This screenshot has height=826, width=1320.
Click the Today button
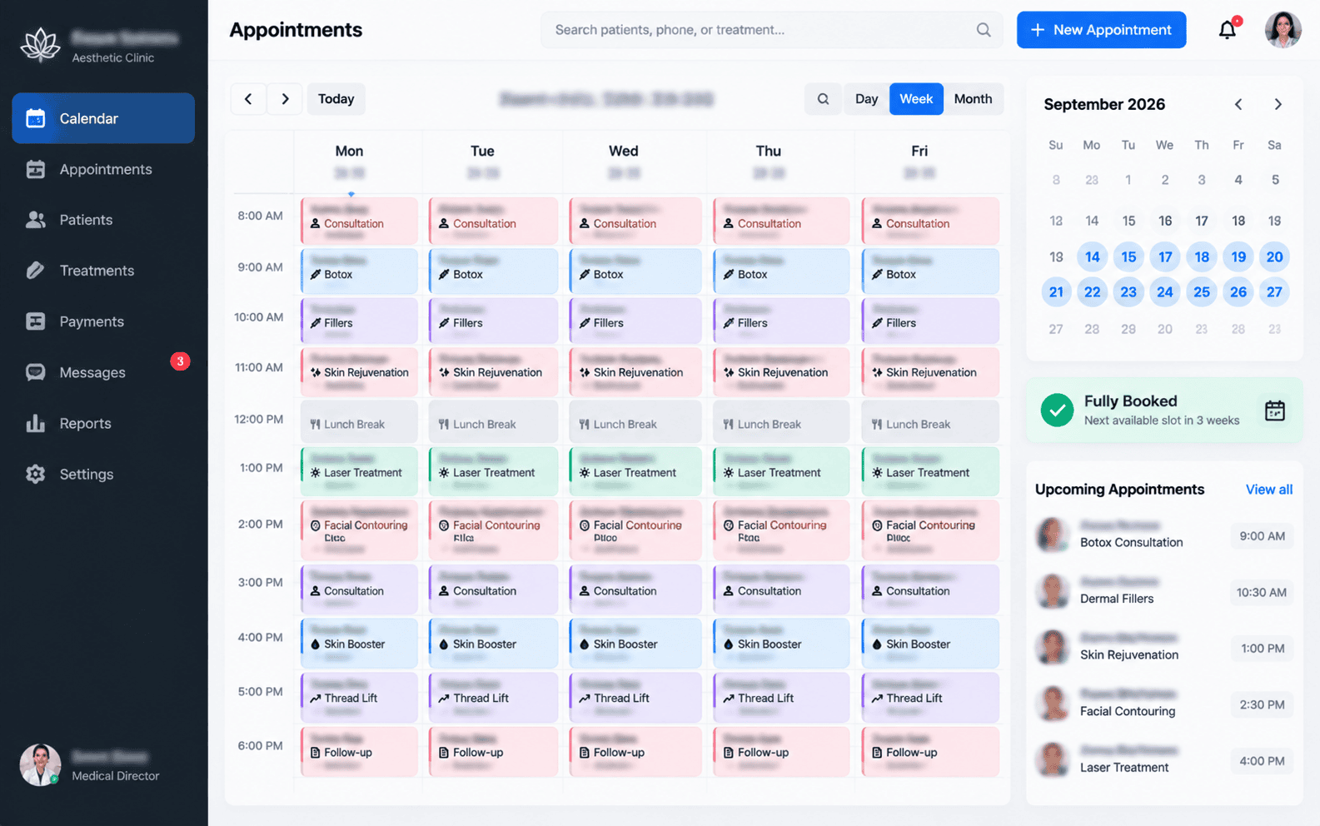pyautogui.click(x=336, y=99)
